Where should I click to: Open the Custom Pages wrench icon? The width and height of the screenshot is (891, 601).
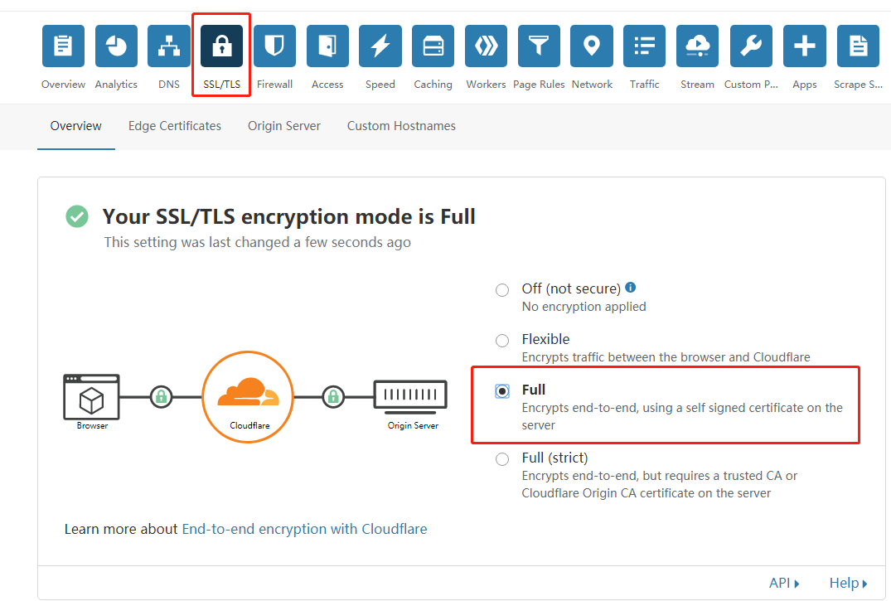(x=751, y=46)
